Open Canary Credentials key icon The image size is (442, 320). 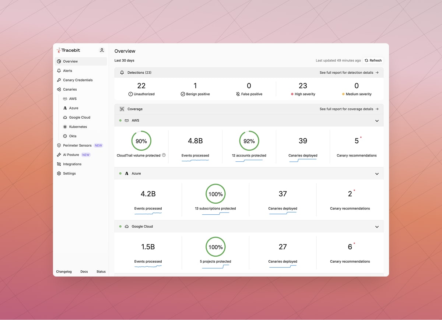tap(59, 80)
